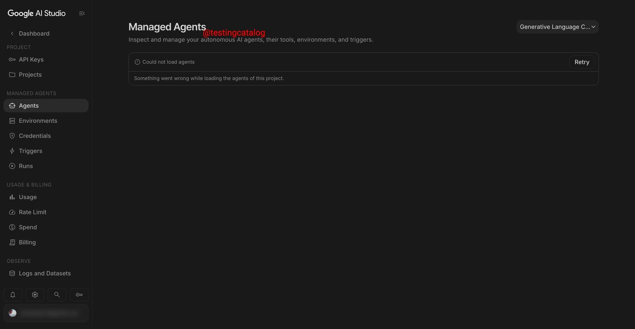The width and height of the screenshot is (635, 329).
Task: Click the API Keys key icon
Action: point(12,60)
